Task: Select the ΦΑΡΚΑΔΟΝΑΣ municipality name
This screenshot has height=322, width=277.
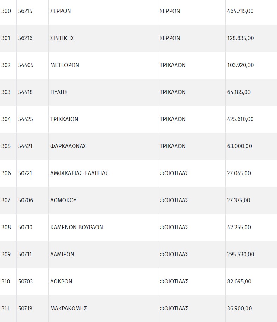Action: [x=68, y=146]
